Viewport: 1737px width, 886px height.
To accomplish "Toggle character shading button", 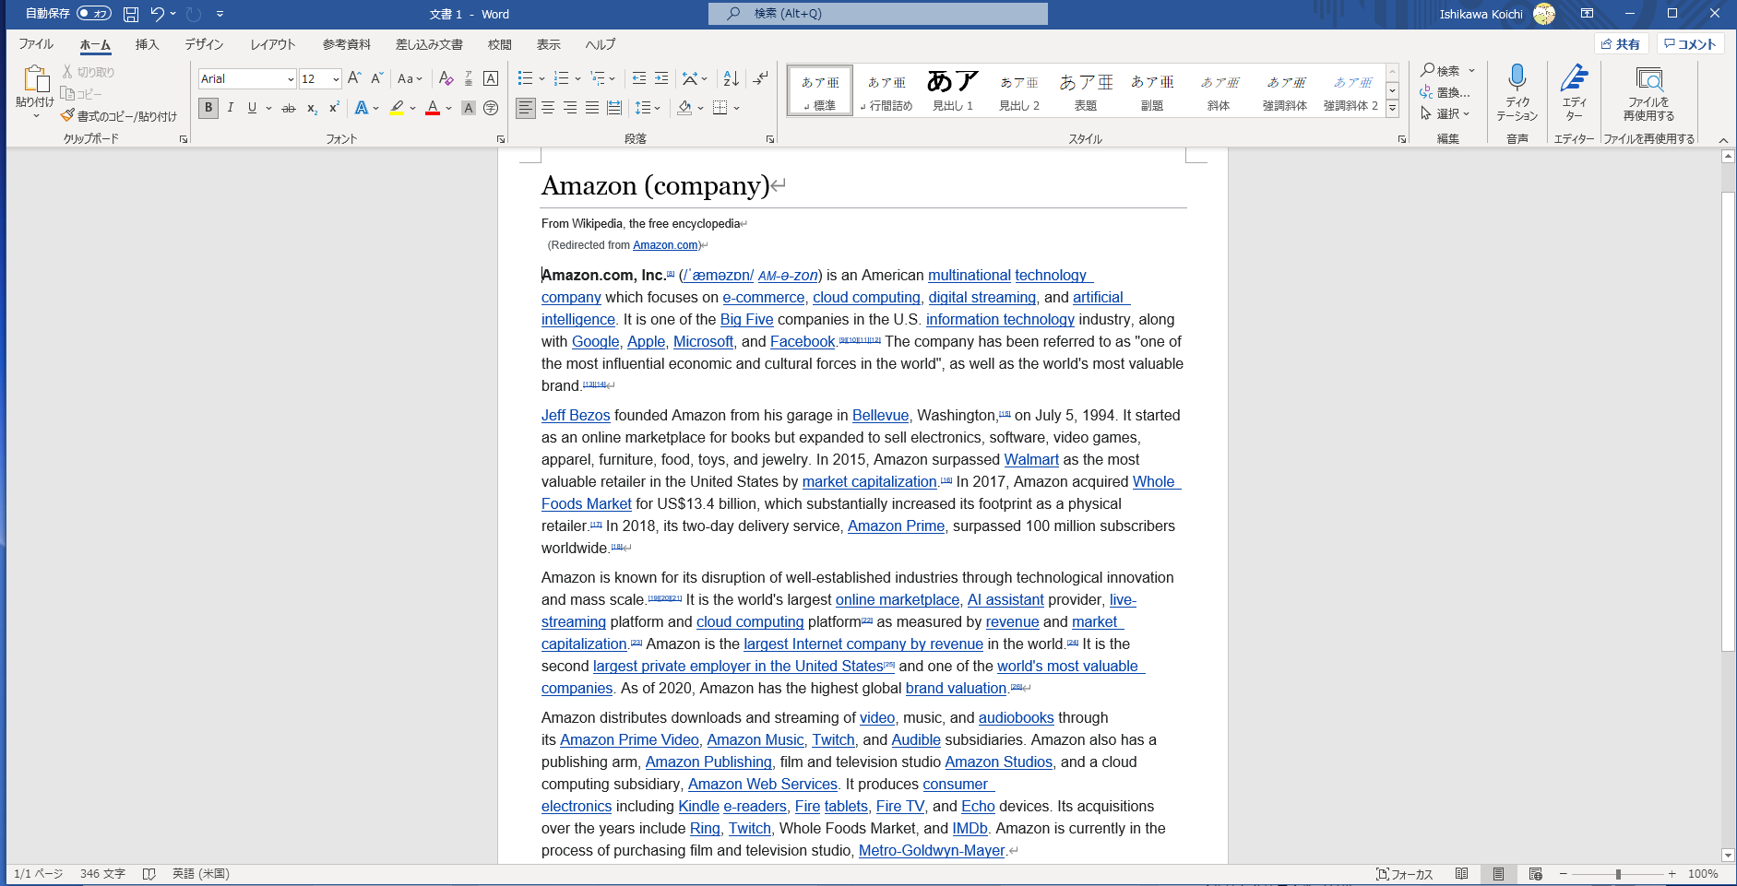I will [x=469, y=108].
